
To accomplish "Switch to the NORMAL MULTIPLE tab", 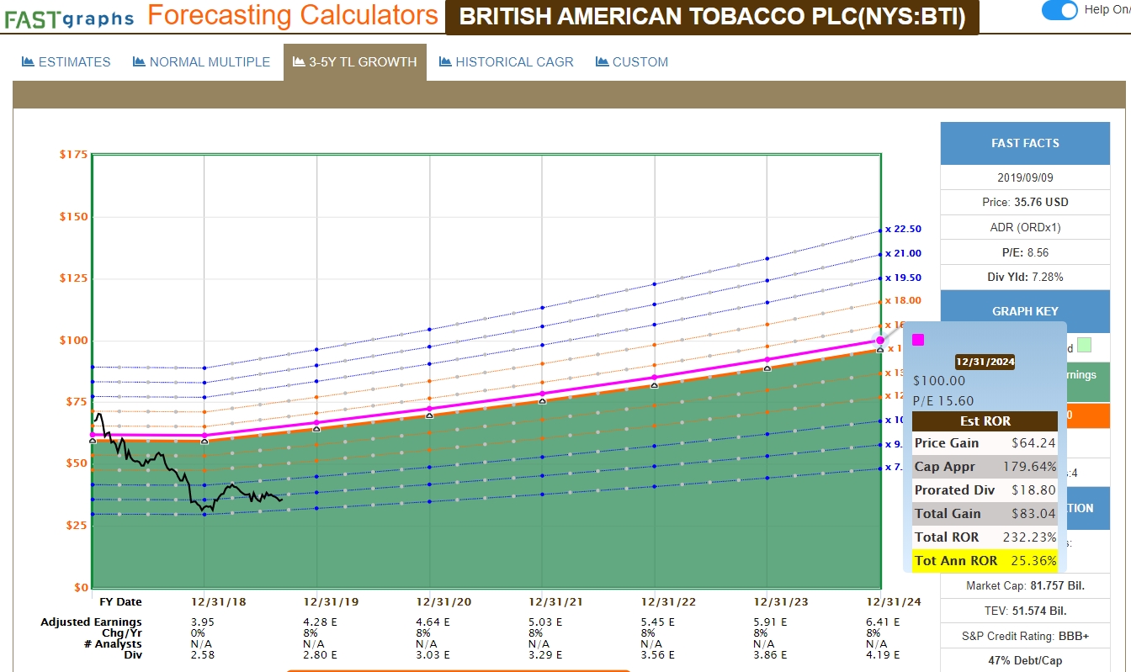I will (x=202, y=61).
